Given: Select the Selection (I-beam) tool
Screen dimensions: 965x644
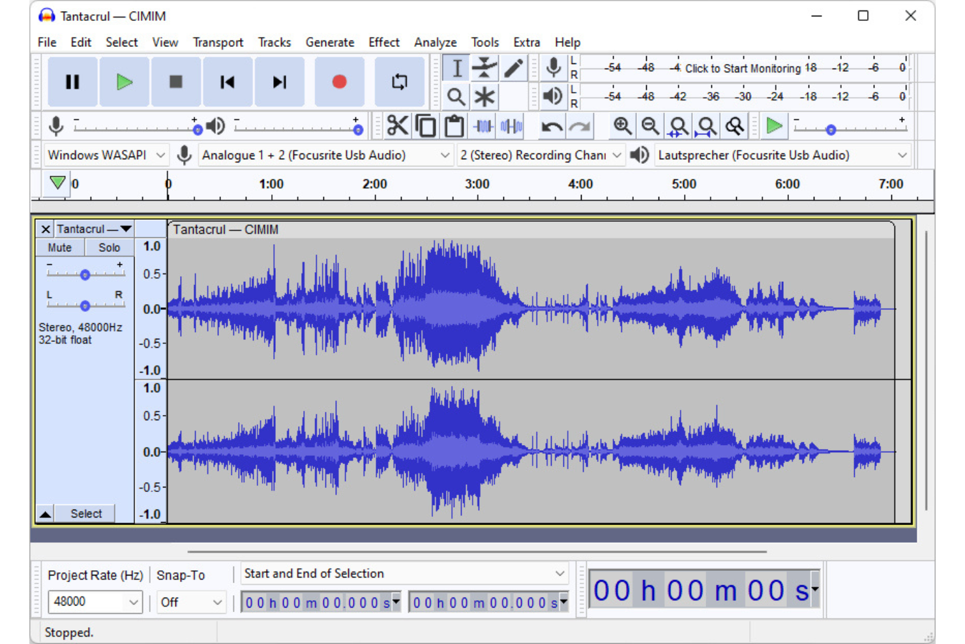Looking at the screenshot, I should [456, 68].
